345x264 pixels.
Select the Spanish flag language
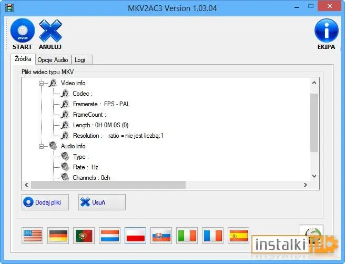coord(238,236)
